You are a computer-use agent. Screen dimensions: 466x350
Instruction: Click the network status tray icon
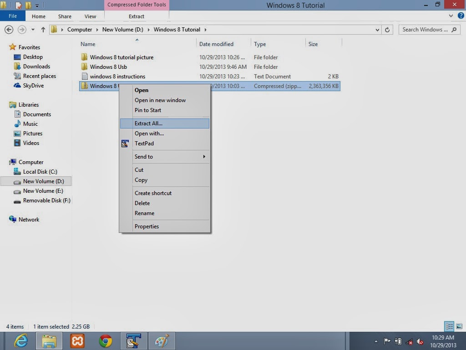(x=409, y=342)
